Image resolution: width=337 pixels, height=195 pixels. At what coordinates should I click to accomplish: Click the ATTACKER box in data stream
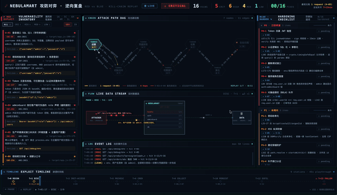[x=96, y=117]
